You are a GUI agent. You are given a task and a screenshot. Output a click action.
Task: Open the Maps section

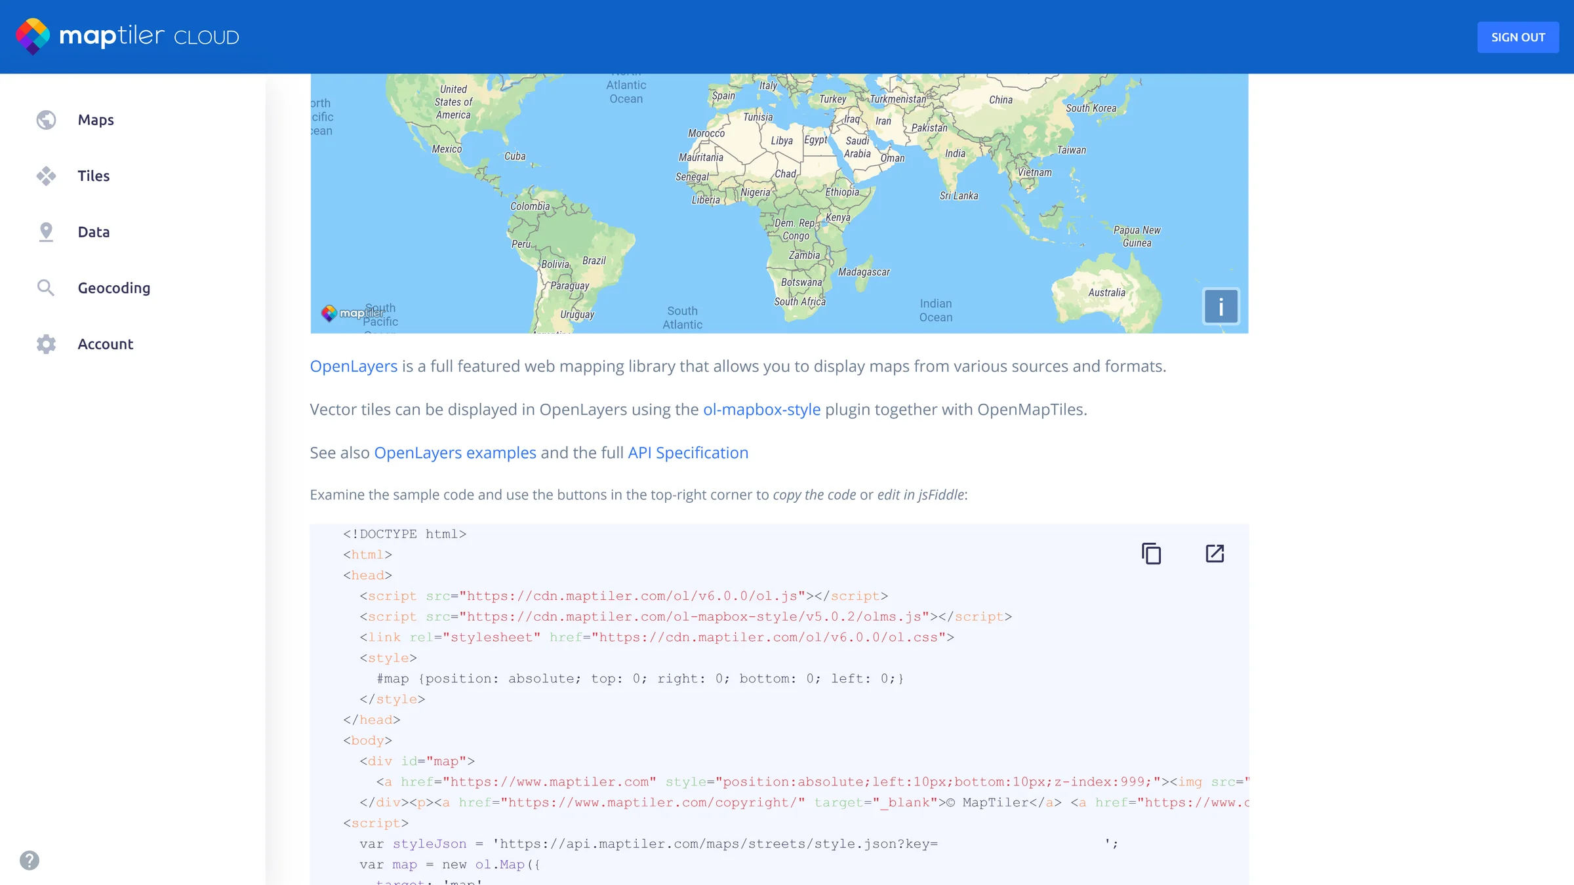pyautogui.click(x=96, y=120)
